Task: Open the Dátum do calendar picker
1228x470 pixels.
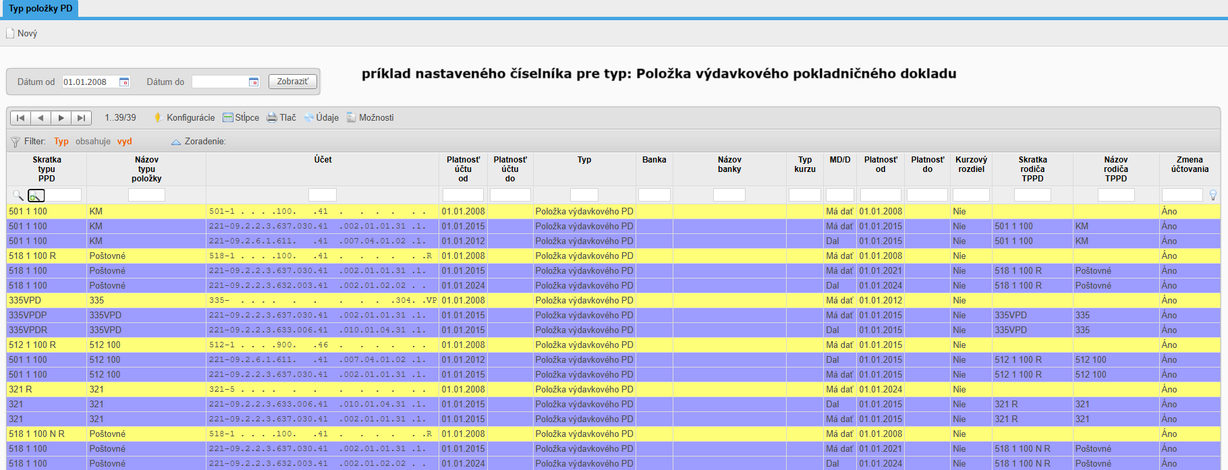Action: coord(254,82)
